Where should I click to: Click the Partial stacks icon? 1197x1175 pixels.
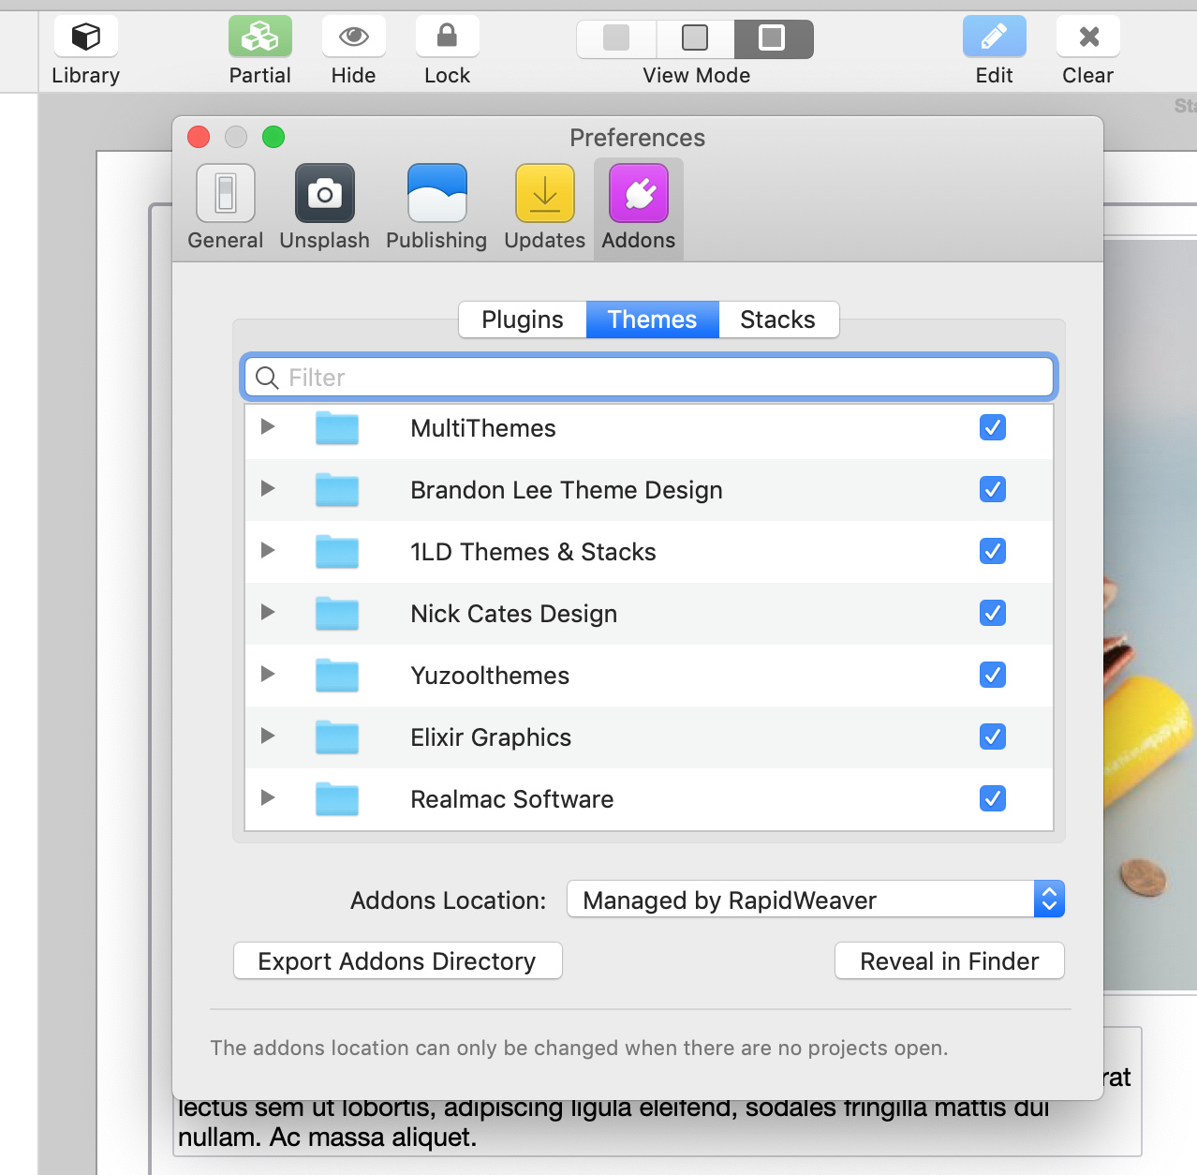click(x=260, y=37)
